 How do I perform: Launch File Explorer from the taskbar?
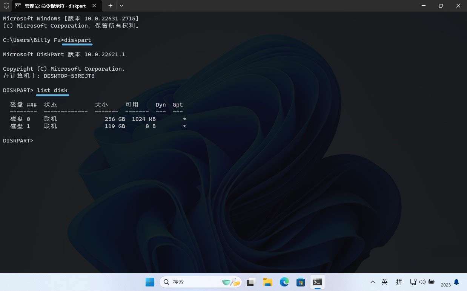268,282
